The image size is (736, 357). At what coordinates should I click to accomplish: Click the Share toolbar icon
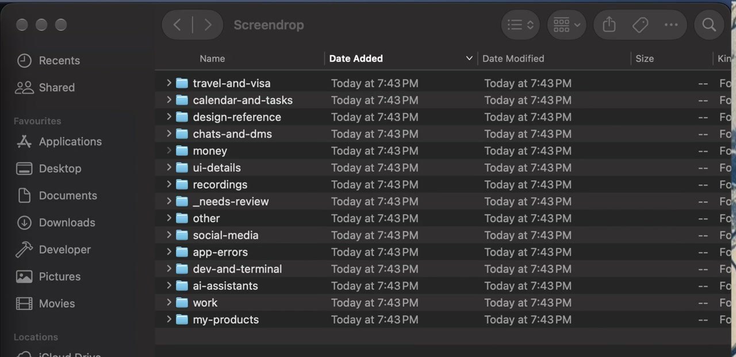click(609, 25)
